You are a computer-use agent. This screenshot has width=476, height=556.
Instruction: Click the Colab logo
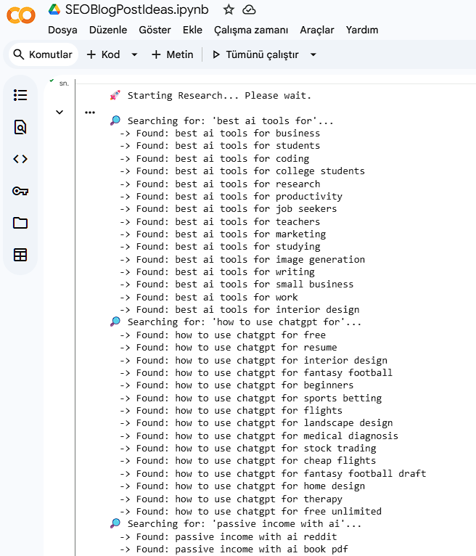tap(21, 15)
